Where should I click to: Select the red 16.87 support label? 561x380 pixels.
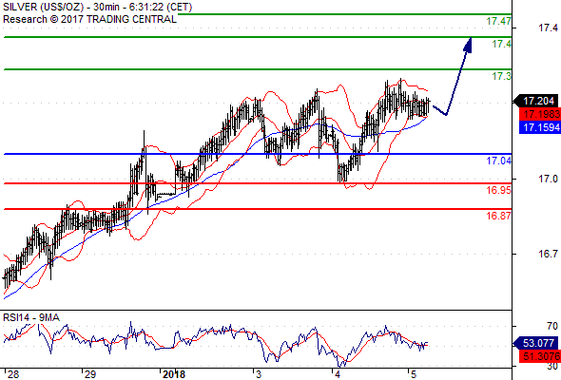point(499,216)
